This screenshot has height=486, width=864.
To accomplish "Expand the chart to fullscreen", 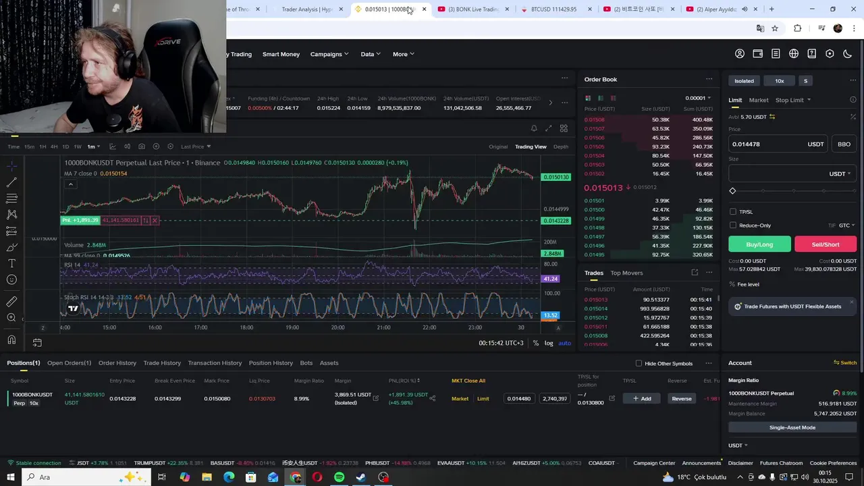I will pos(548,128).
